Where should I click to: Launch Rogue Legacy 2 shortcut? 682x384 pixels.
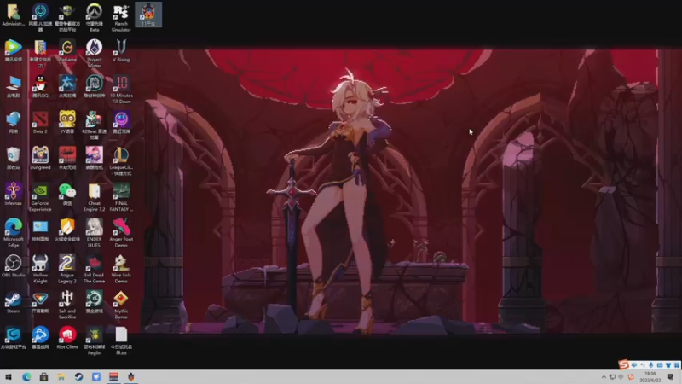point(67,269)
